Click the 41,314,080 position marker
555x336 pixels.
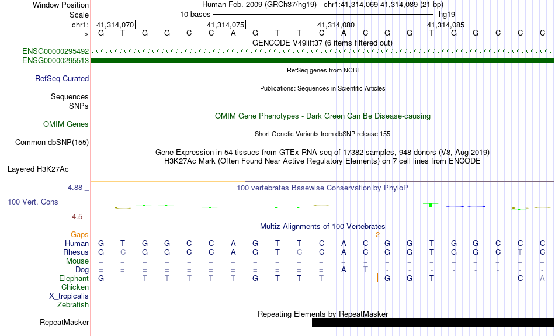click(x=337, y=25)
